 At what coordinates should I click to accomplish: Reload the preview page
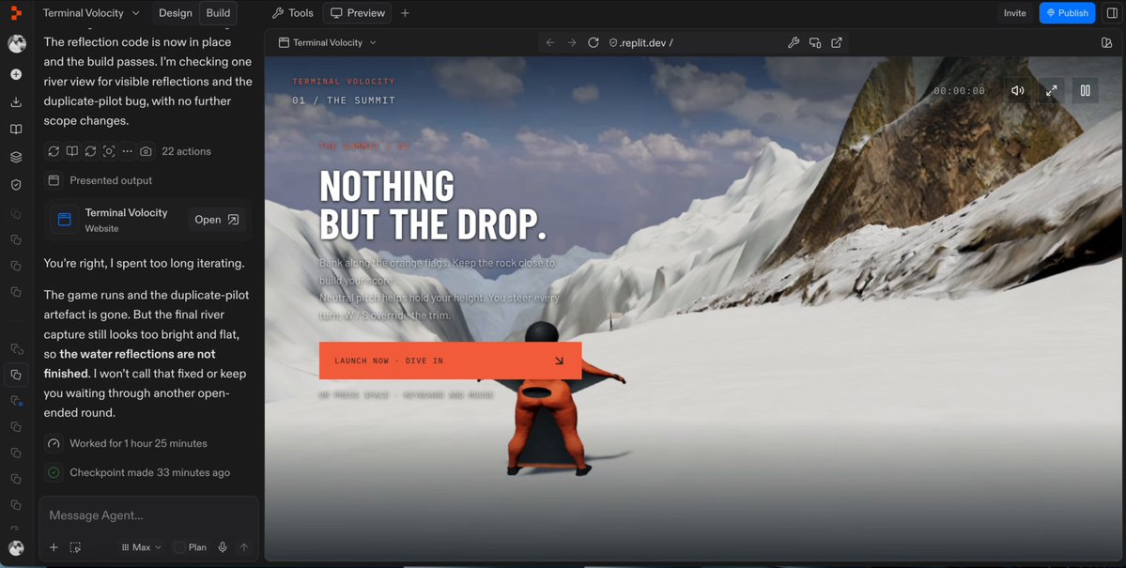click(x=594, y=42)
